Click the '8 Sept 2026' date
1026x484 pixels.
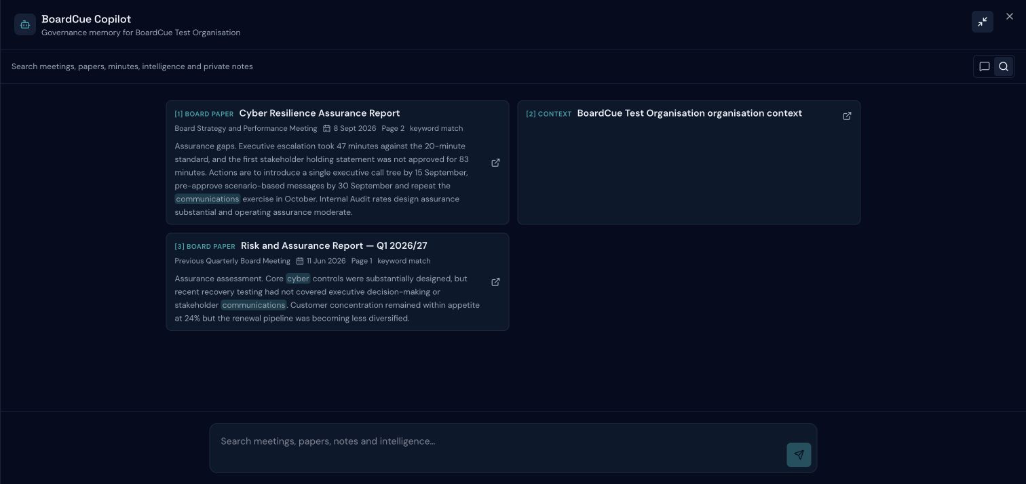pyautogui.click(x=355, y=129)
